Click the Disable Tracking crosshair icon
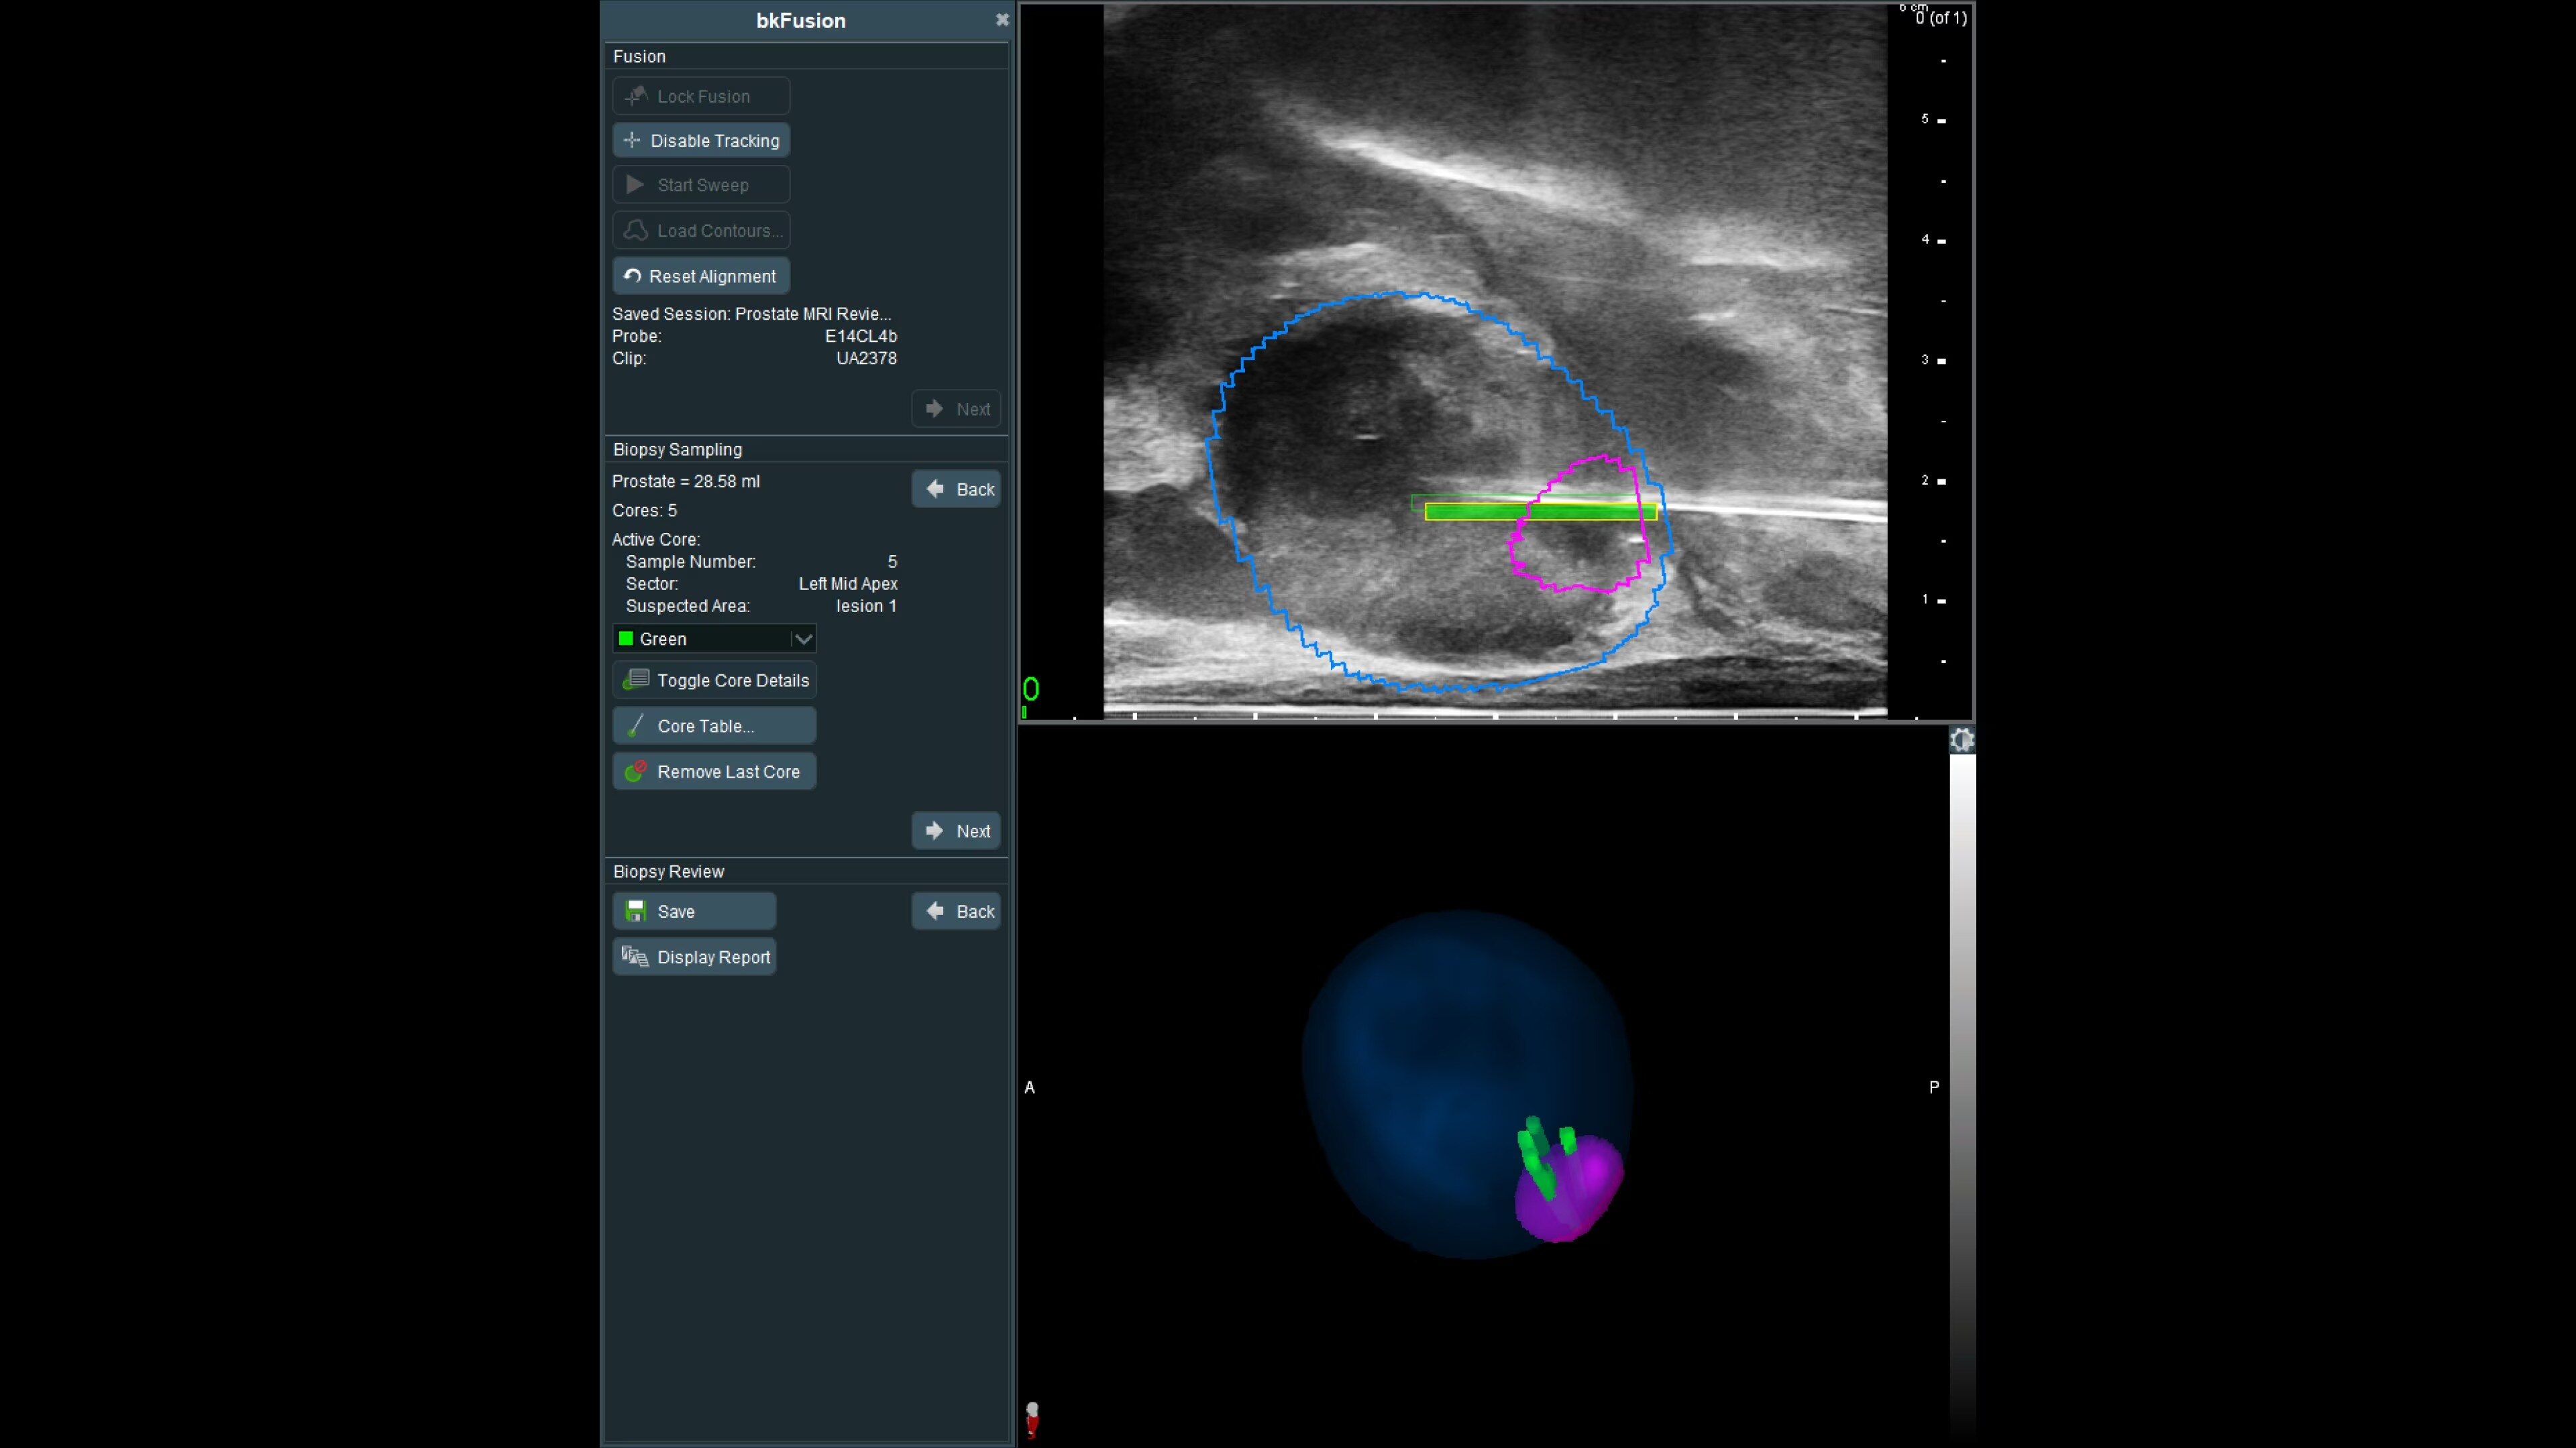Image resolution: width=2576 pixels, height=1448 pixels. pos(632,140)
